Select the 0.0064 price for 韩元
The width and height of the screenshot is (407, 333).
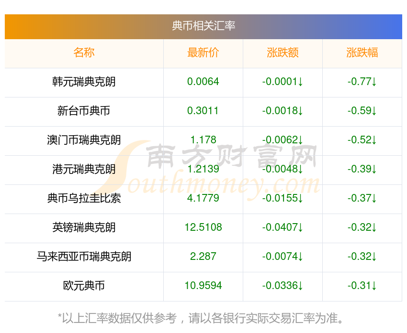tap(203, 82)
